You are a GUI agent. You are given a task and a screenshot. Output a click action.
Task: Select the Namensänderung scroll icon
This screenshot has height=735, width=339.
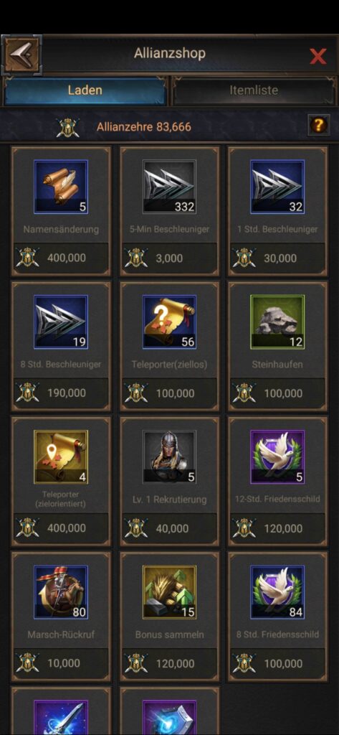point(61,187)
